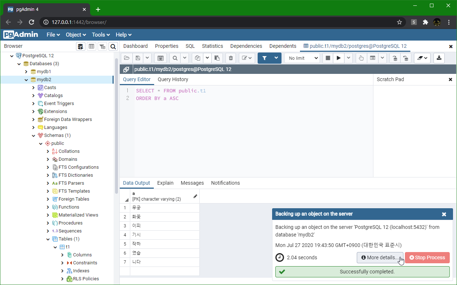Click the View Data grid icon in Browser header

click(92, 46)
